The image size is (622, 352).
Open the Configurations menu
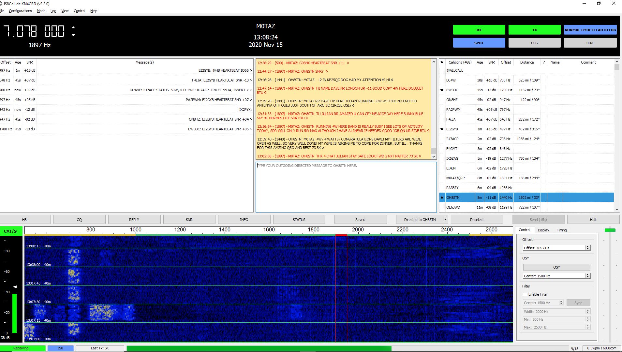(20, 11)
